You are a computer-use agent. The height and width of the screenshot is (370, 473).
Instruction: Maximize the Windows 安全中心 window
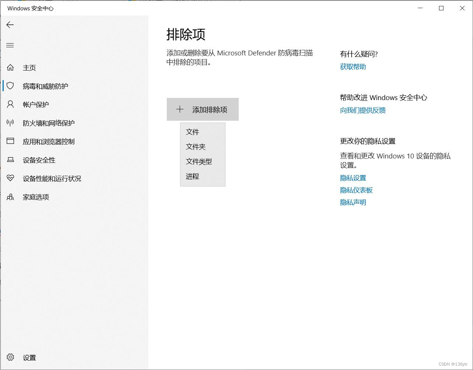tap(441, 8)
